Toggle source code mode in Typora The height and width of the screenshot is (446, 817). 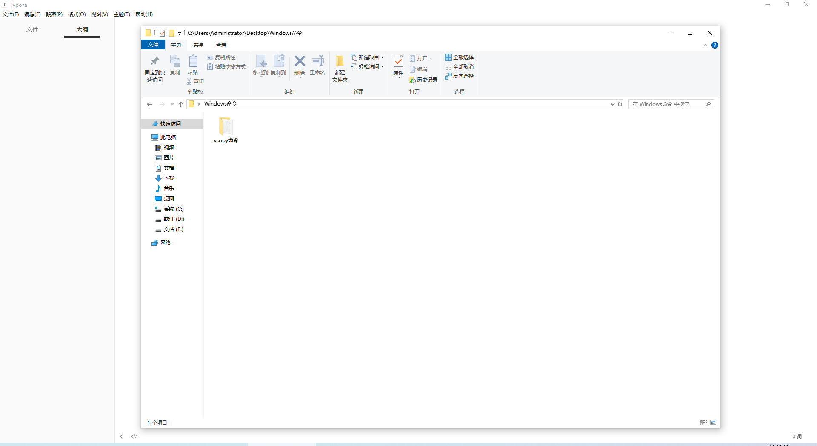click(134, 436)
